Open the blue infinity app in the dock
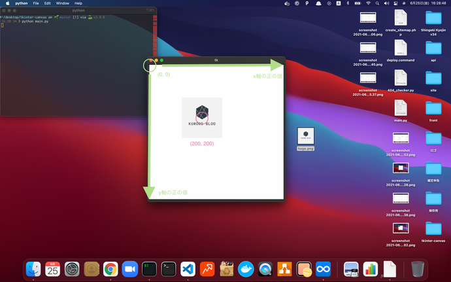 click(324, 269)
